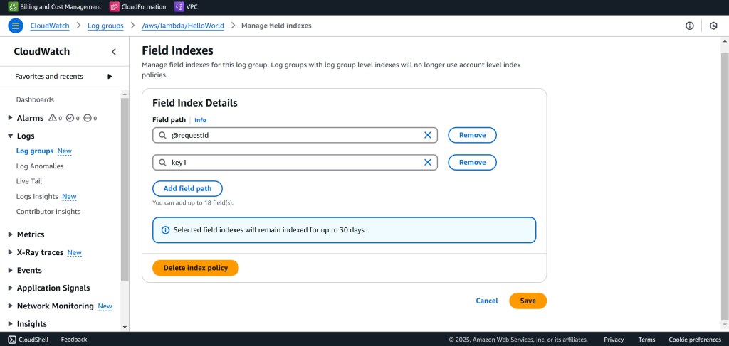
Task: Open the VPC service shortcut
Action: pyautogui.click(x=187, y=7)
